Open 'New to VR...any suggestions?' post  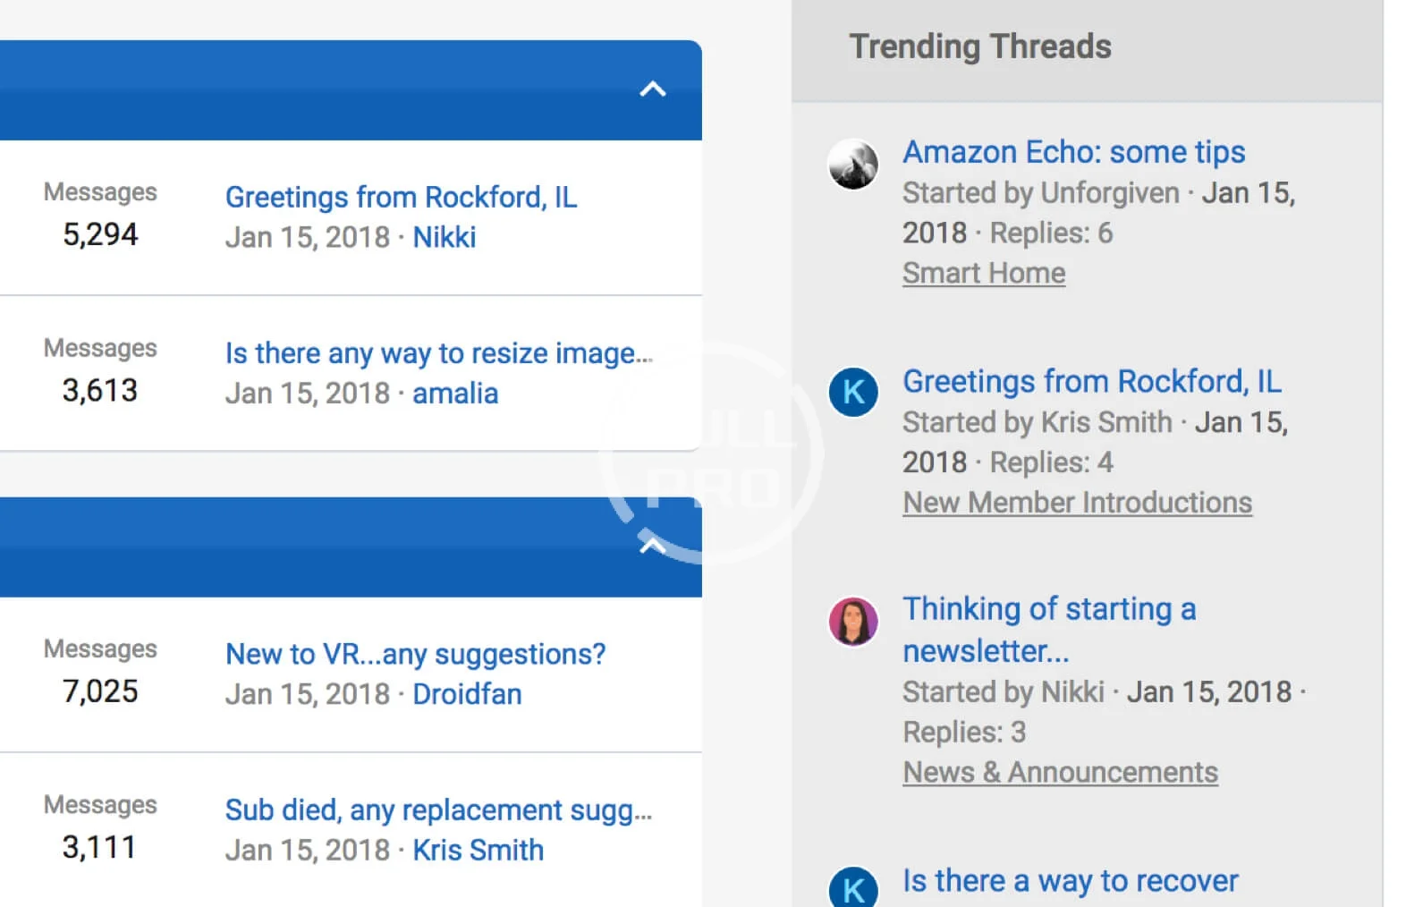[x=415, y=654]
